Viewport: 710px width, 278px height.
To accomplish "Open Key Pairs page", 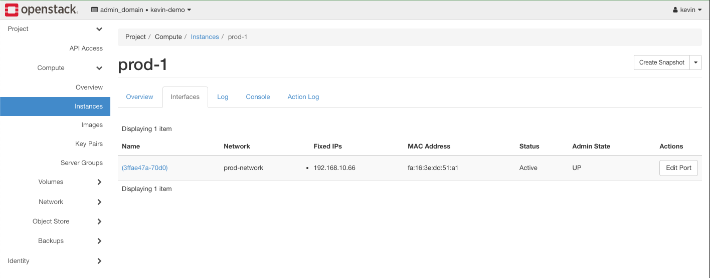I will point(89,144).
